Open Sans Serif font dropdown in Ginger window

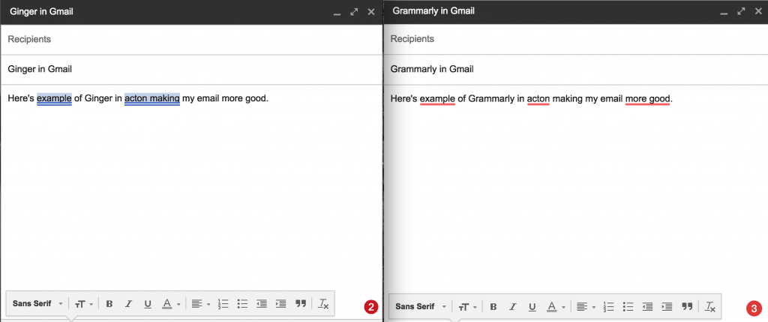tap(37, 304)
